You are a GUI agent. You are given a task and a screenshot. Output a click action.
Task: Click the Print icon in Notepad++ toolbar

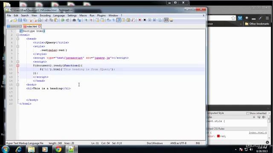[x=40, y=20]
